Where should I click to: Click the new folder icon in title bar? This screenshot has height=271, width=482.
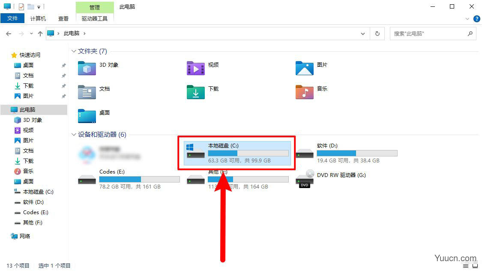click(31, 6)
